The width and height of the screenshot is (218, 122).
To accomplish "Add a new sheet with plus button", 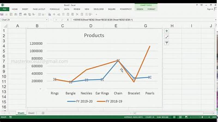I will coord(43,113).
